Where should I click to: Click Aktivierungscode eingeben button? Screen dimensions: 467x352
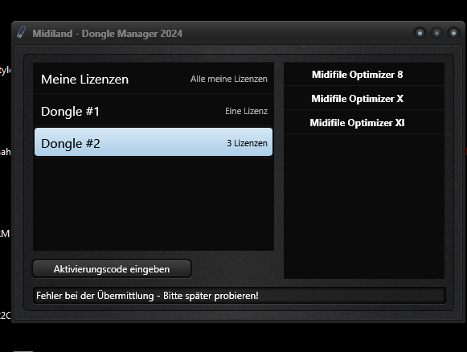112,269
